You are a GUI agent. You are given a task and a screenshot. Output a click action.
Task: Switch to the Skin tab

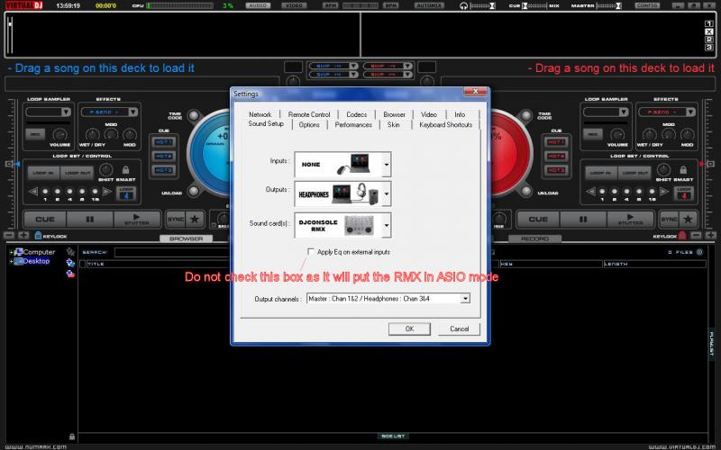tap(394, 124)
